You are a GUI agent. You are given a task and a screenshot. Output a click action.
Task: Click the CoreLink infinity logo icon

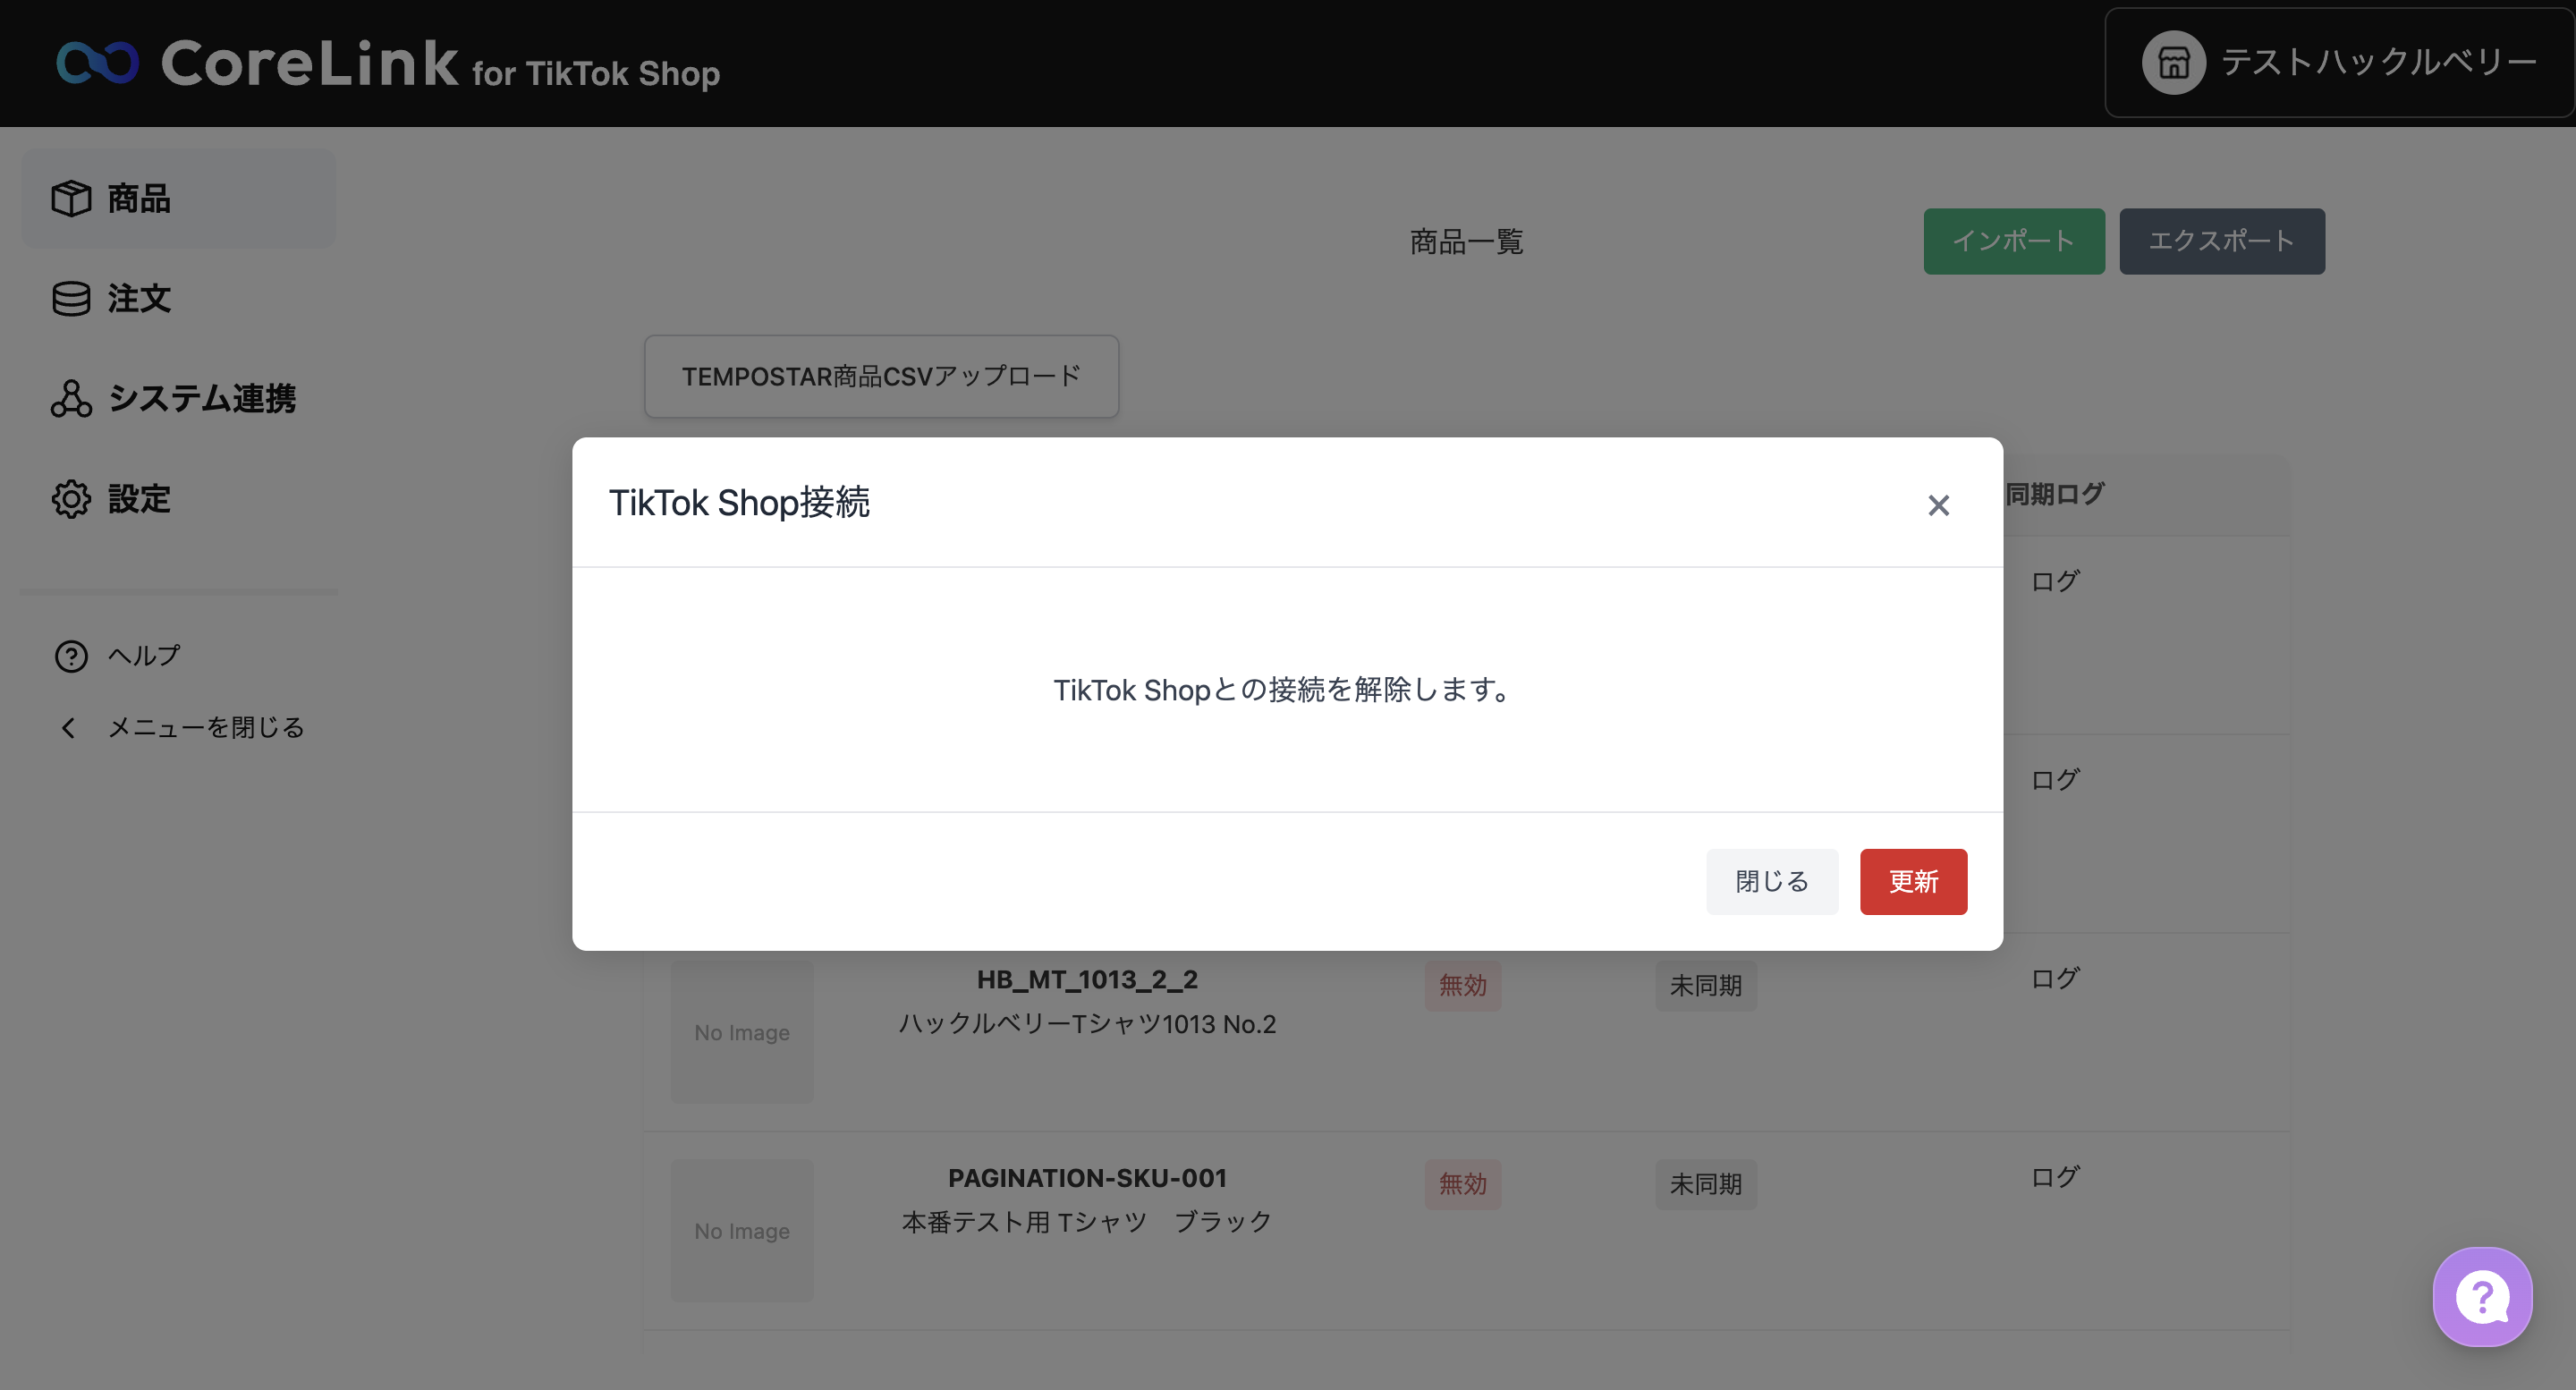click(97, 63)
